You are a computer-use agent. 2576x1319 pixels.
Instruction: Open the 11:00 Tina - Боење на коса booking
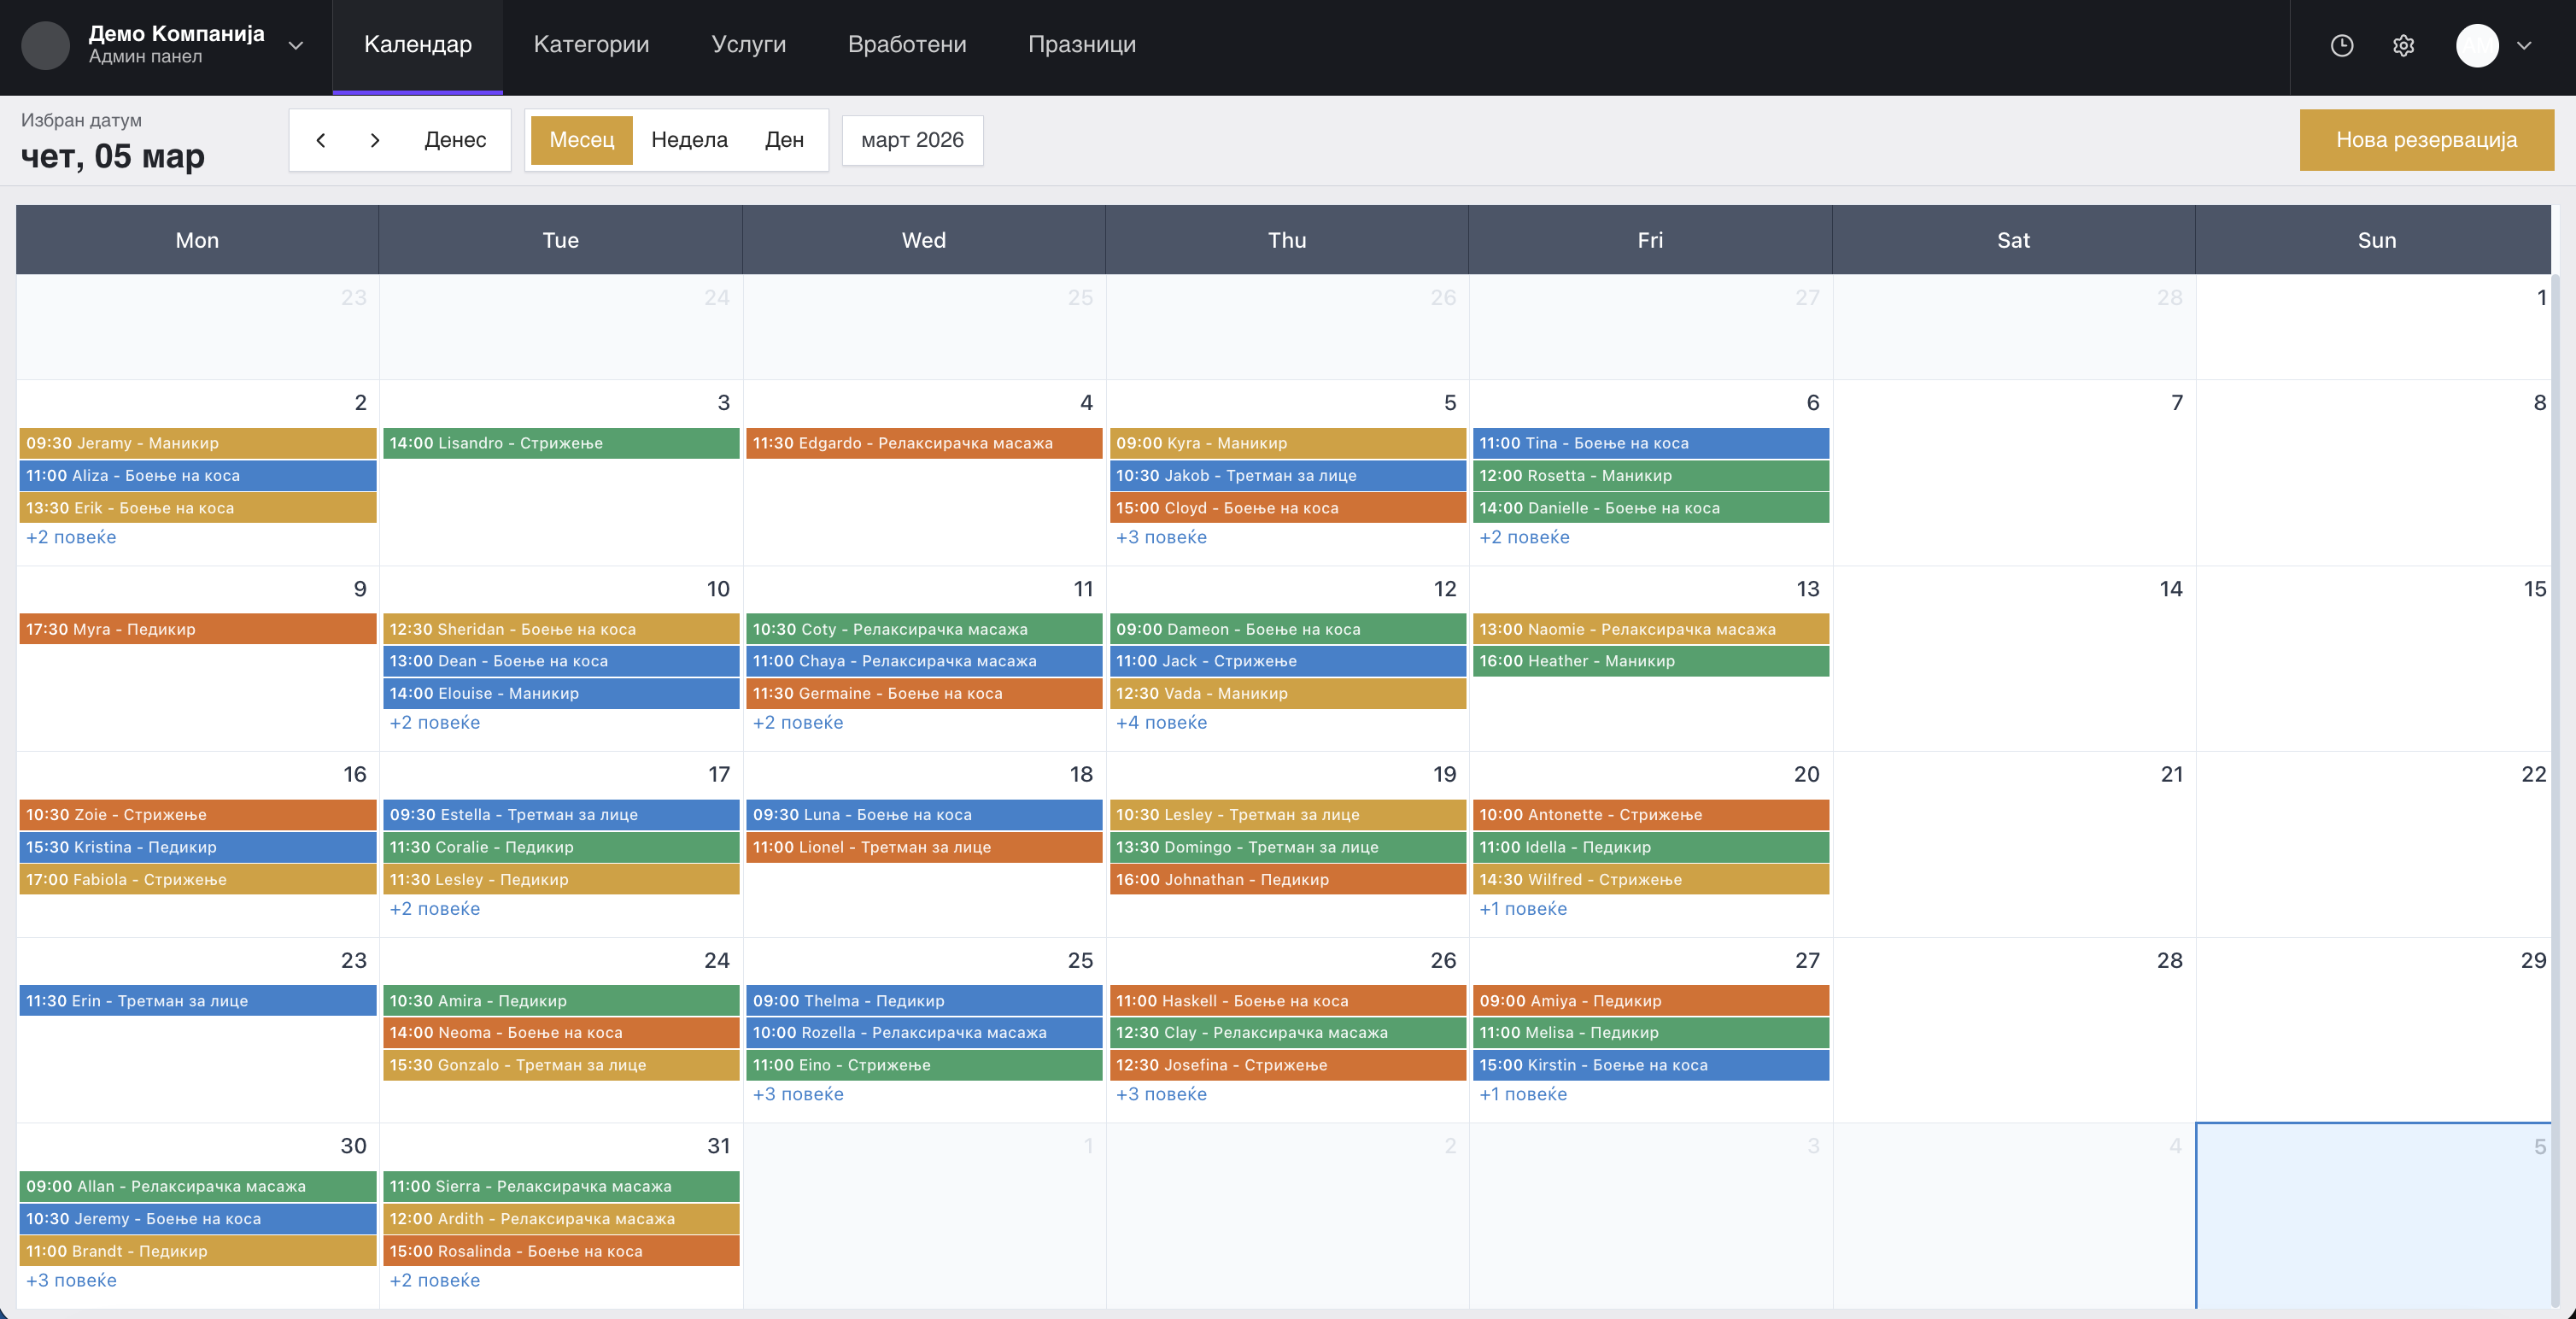[x=1651, y=443]
